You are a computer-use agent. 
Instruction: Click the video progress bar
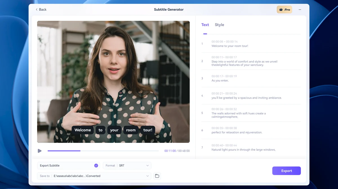click(x=103, y=151)
